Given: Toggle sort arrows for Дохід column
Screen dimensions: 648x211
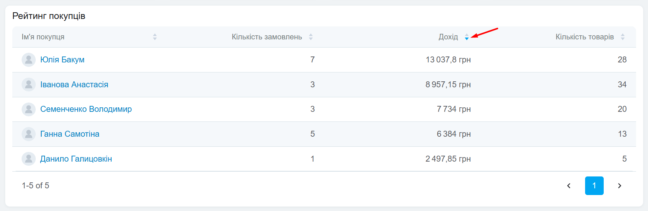Looking at the screenshot, I should [x=467, y=37].
